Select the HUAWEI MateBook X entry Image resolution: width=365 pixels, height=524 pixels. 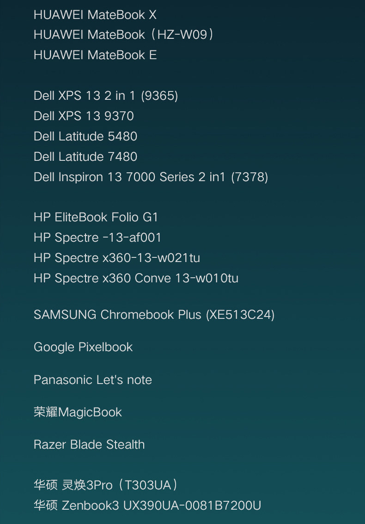coord(95,15)
